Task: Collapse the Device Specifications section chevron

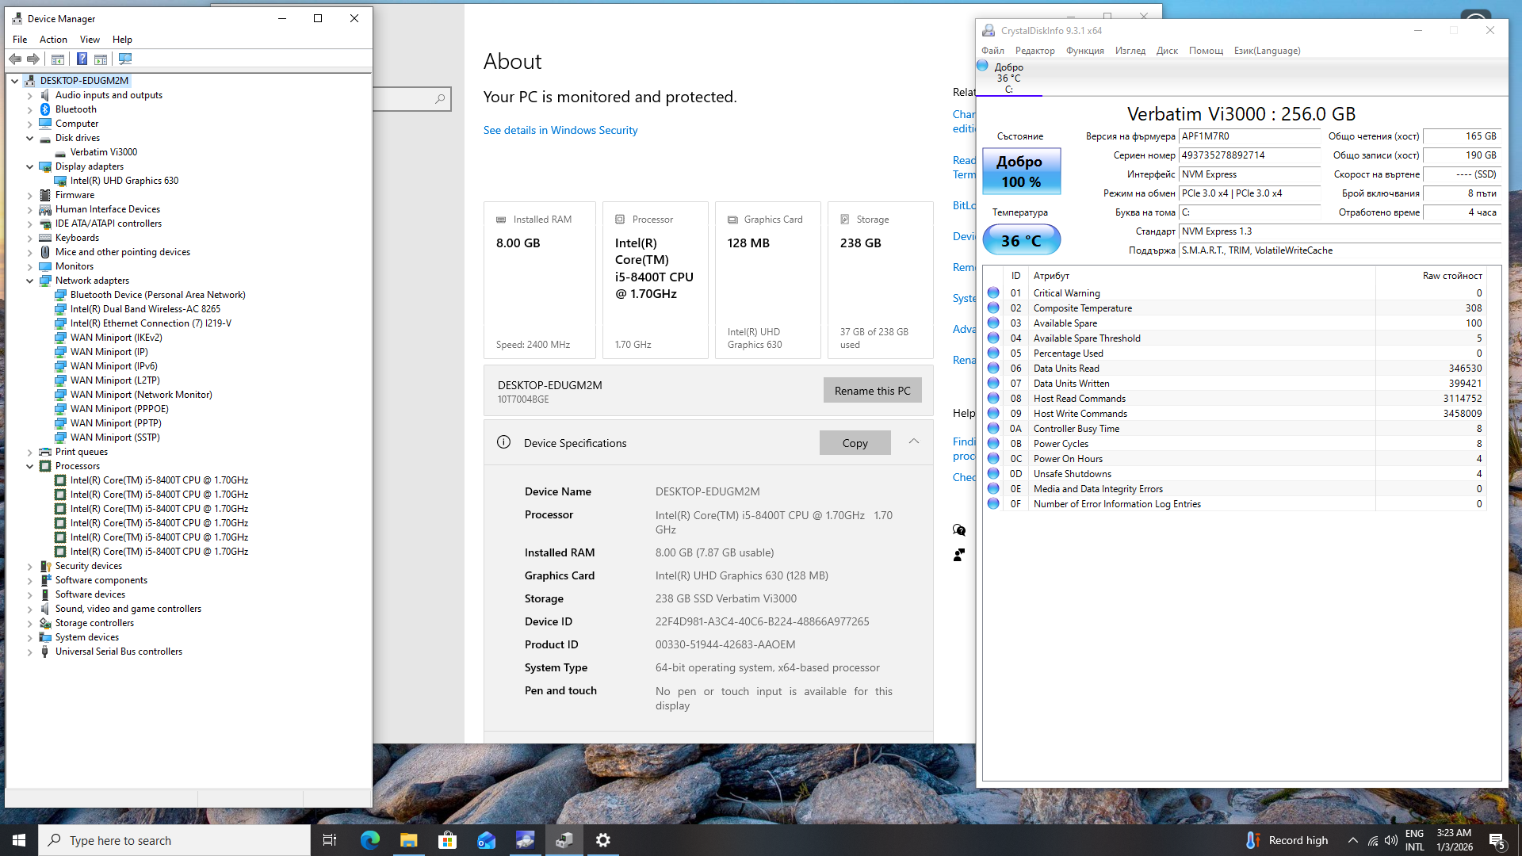Action: click(x=914, y=441)
